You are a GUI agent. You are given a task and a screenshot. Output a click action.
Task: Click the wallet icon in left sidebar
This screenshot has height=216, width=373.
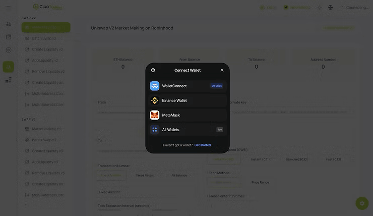point(9,37)
